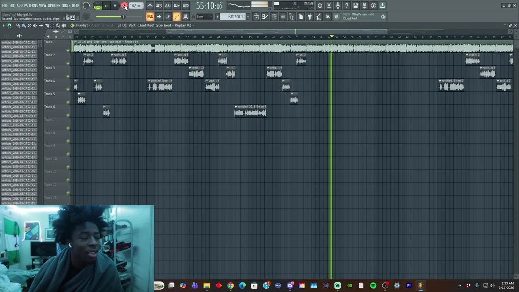Toggle countdown before recording icon
The width and height of the screenshot is (519, 292).
tap(167, 6)
